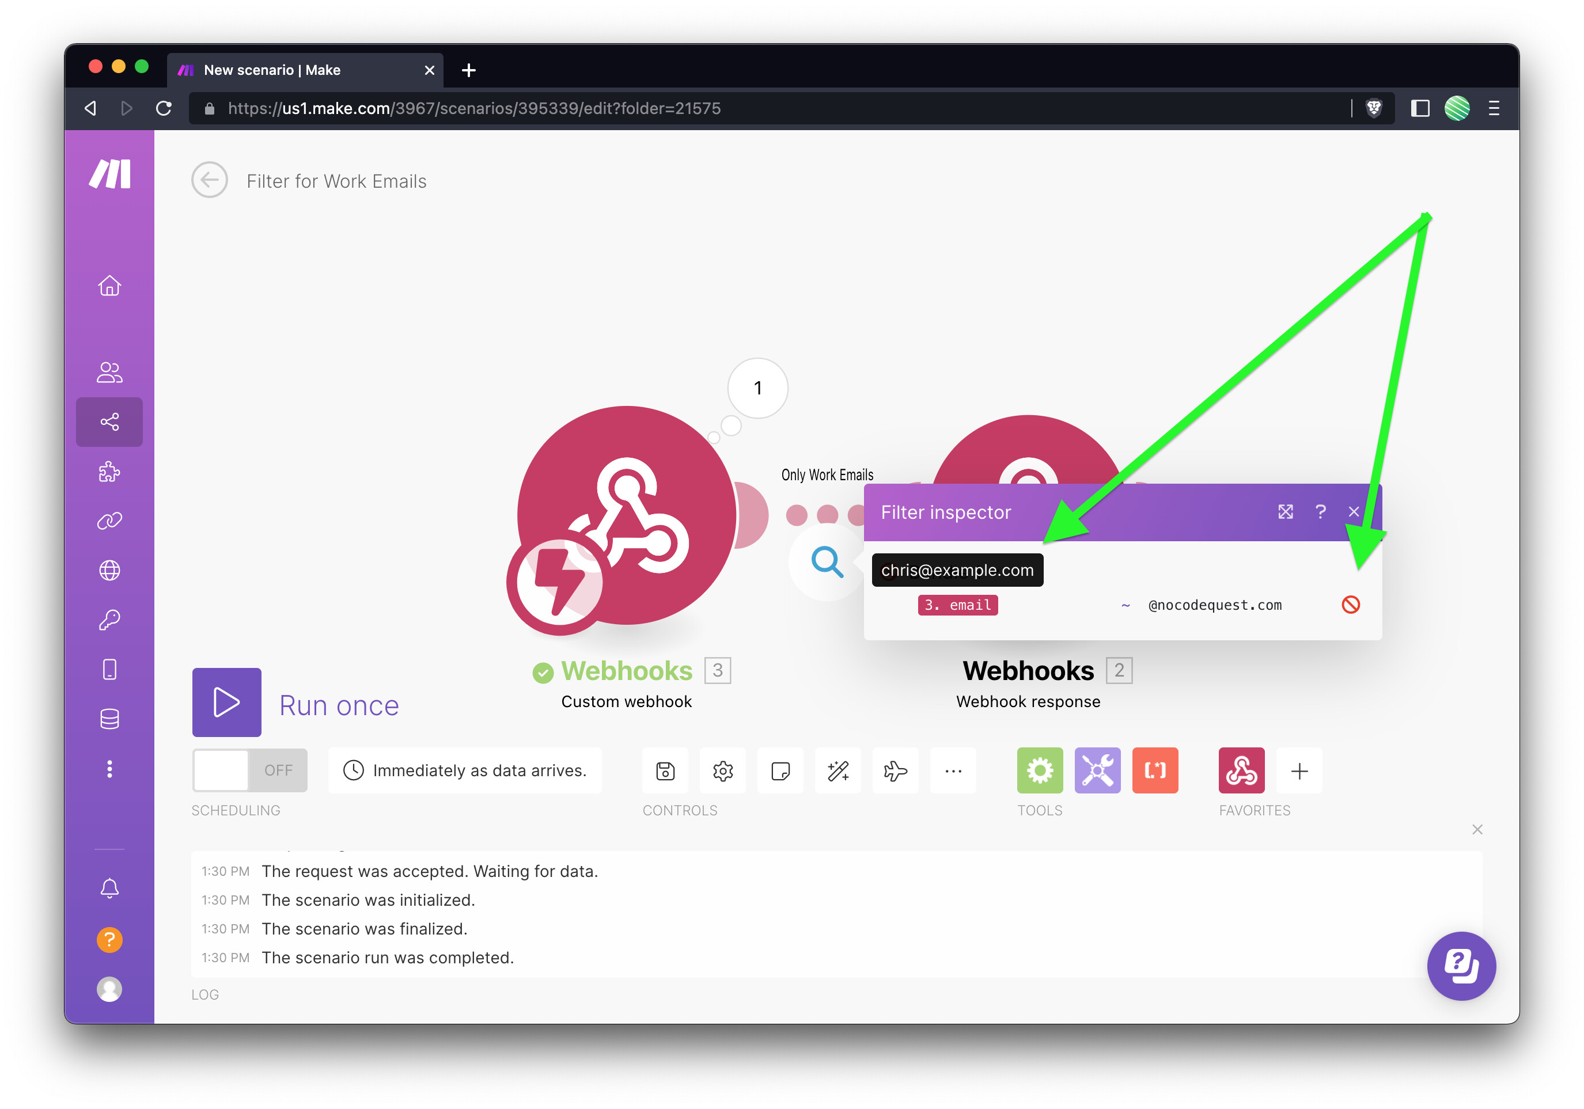Open Templates puzzle icon in sidebar
This screenshot has height=1109, width=1584.
click(109, 472)
